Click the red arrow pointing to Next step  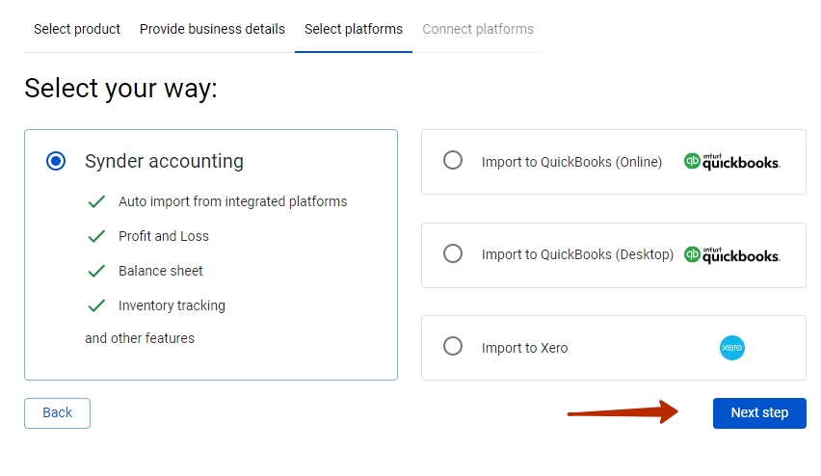point(622,412)
